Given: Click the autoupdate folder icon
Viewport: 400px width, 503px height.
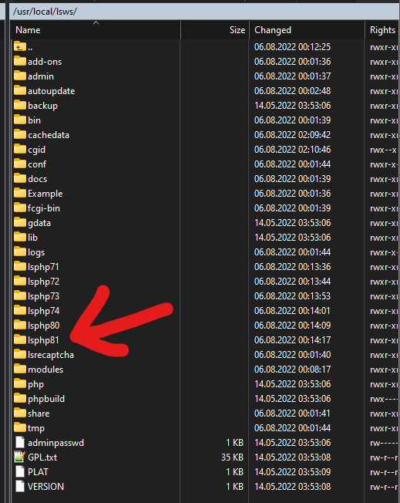Looking at the screenshot, I should pos(20,90).
